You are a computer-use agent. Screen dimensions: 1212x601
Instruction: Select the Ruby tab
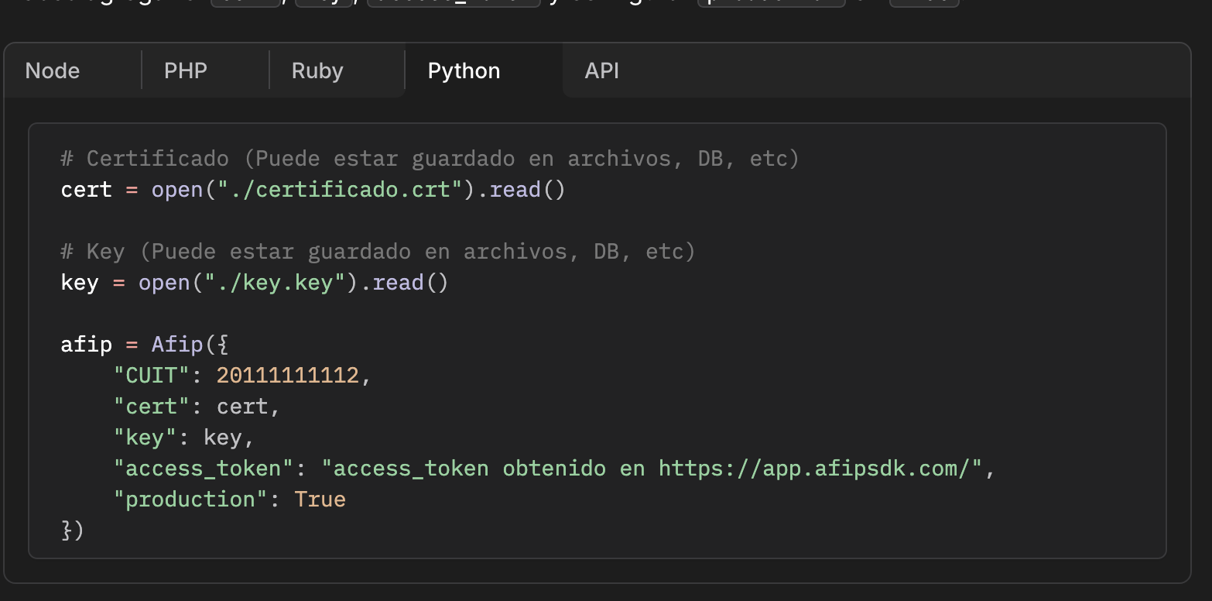(317, 71)
